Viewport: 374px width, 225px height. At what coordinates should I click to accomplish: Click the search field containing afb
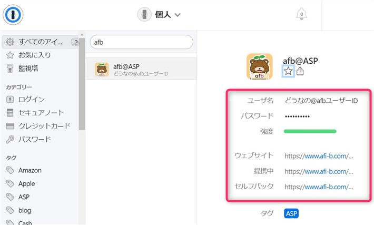(x=142, y=42)
